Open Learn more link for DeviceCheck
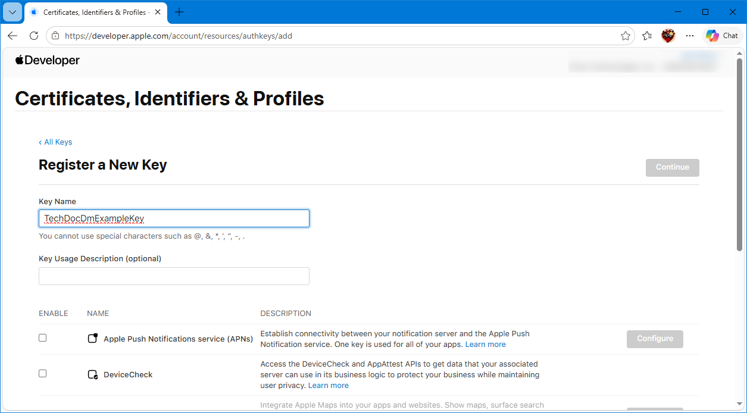The image size is (747, 413). (x=329, y=386)
